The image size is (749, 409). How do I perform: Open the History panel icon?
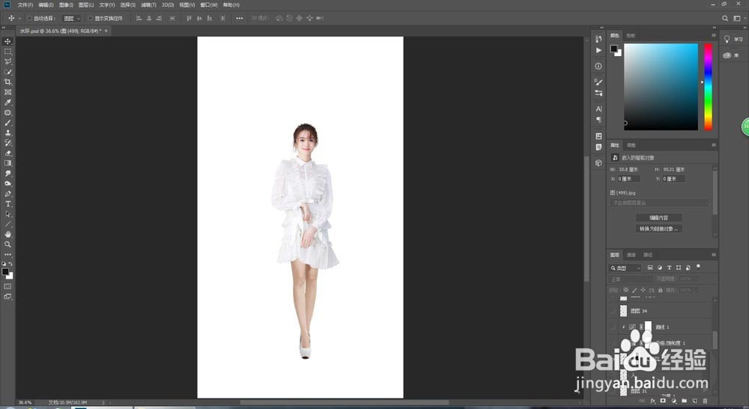pyautogui.click(x=598, y=39)
